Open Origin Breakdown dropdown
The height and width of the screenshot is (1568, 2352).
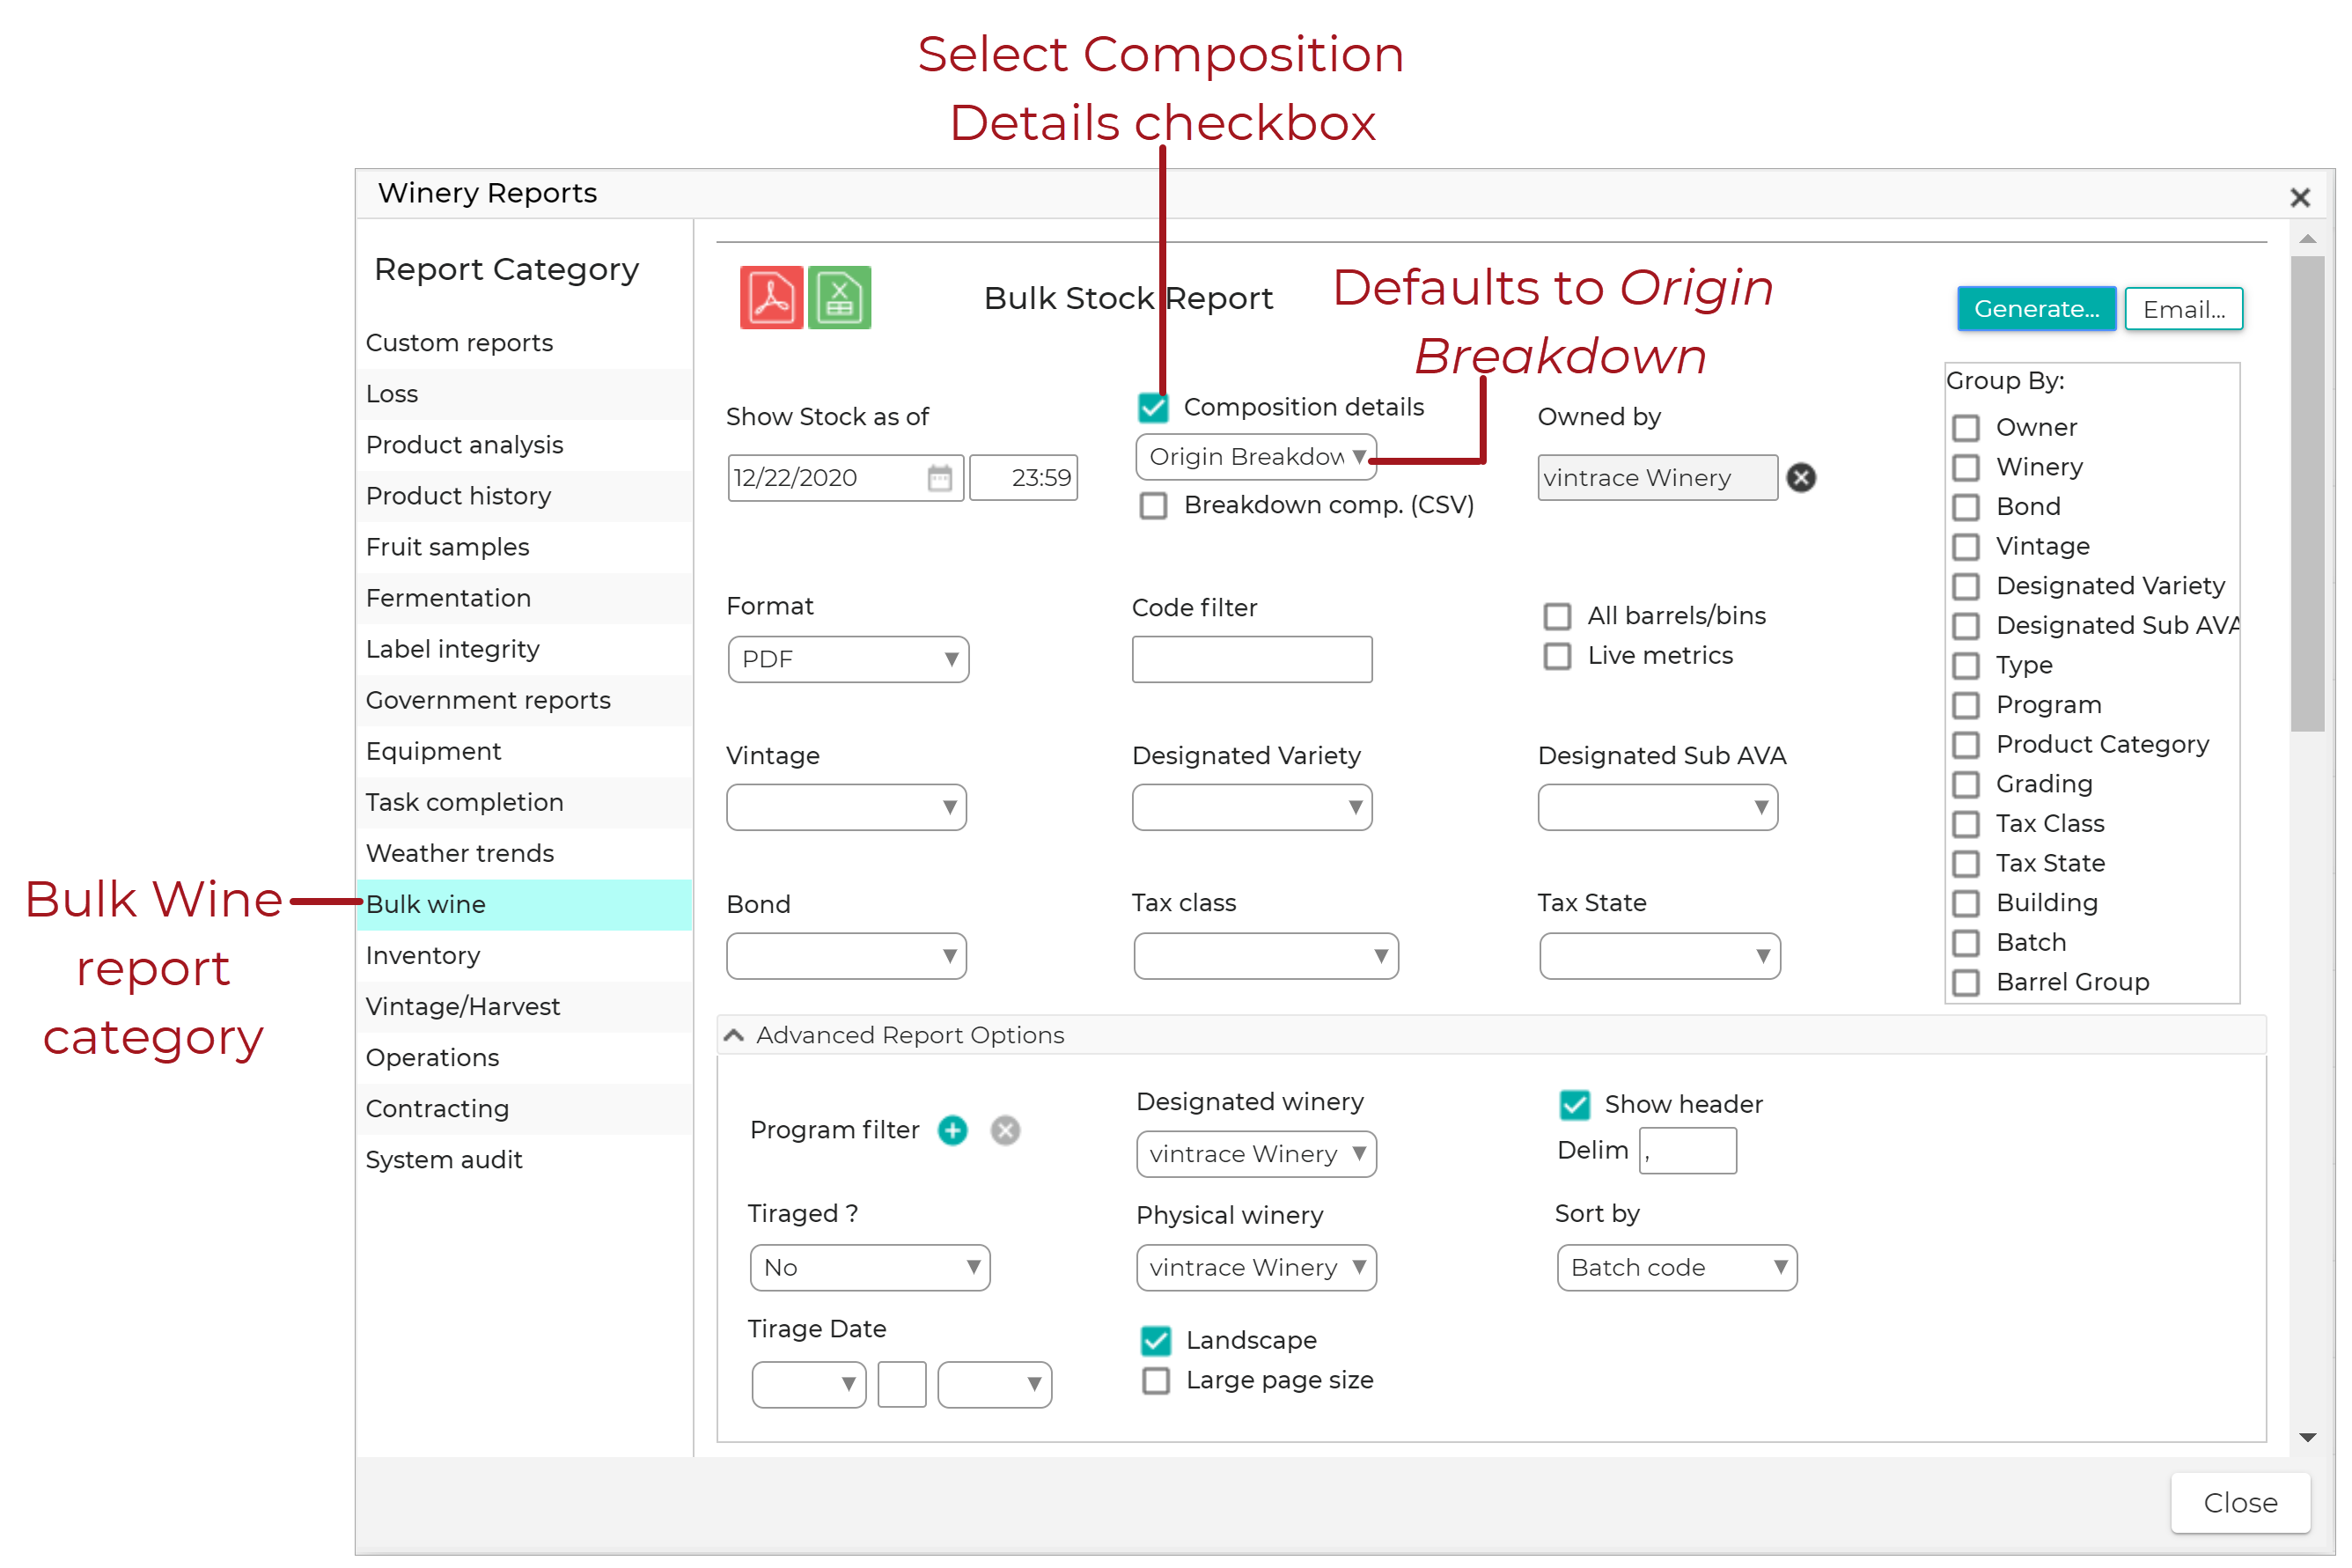[x=1254, y=456]
